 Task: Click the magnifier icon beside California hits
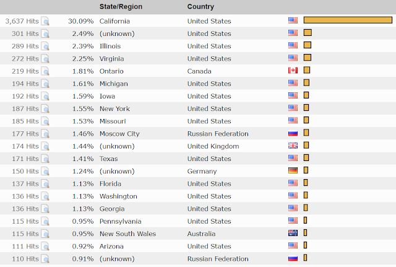click(45, 21)
